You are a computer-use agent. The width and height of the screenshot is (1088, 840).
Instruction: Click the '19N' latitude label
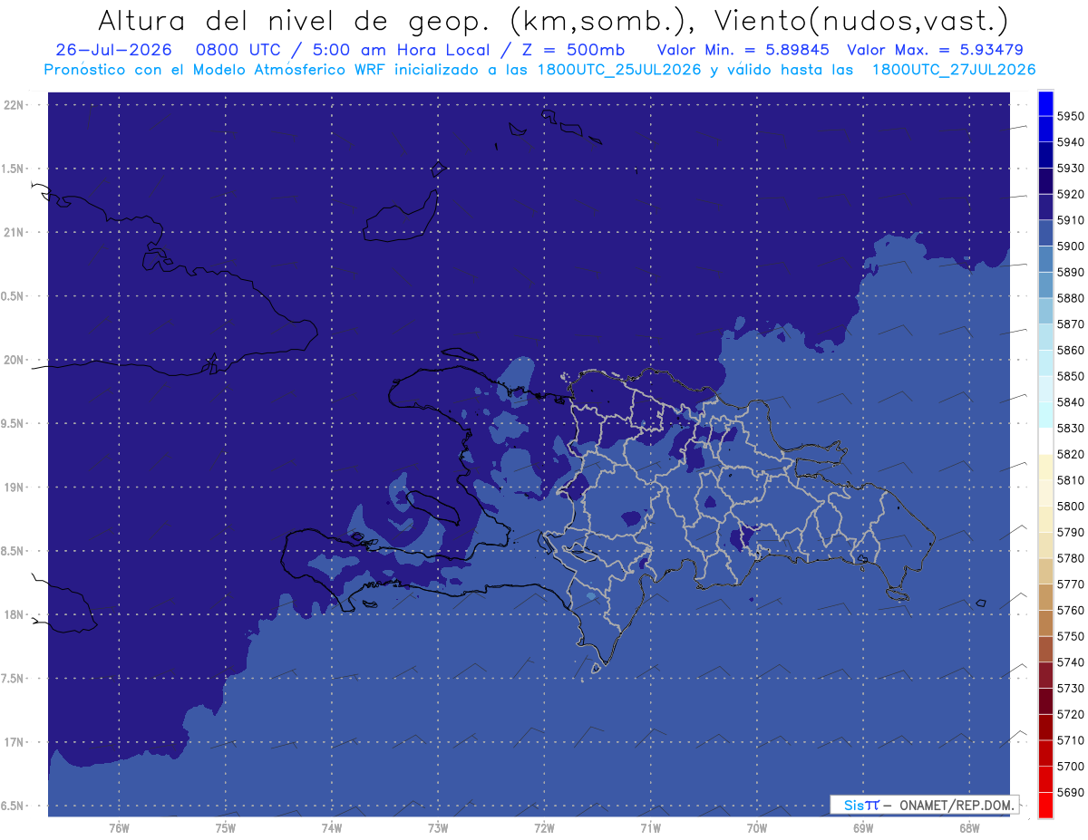tap(15, 488)
